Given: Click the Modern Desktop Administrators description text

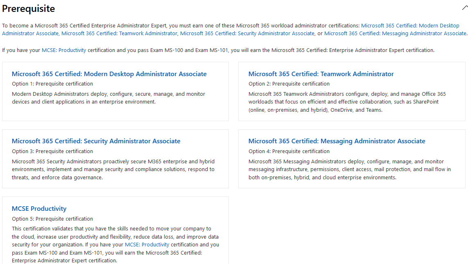Looking at the screenshot, I should point(109,98).
